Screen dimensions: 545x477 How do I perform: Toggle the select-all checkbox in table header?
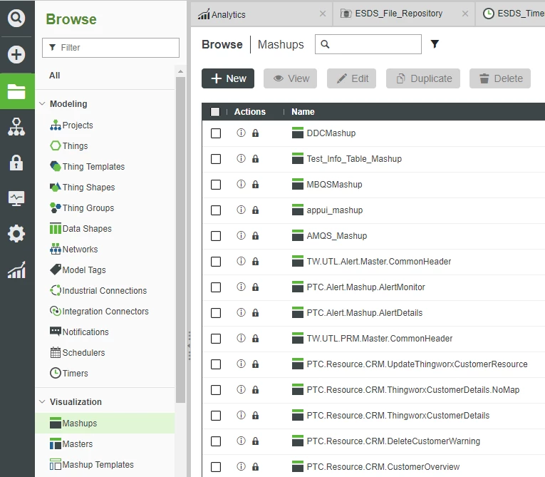tap(215, 112)
